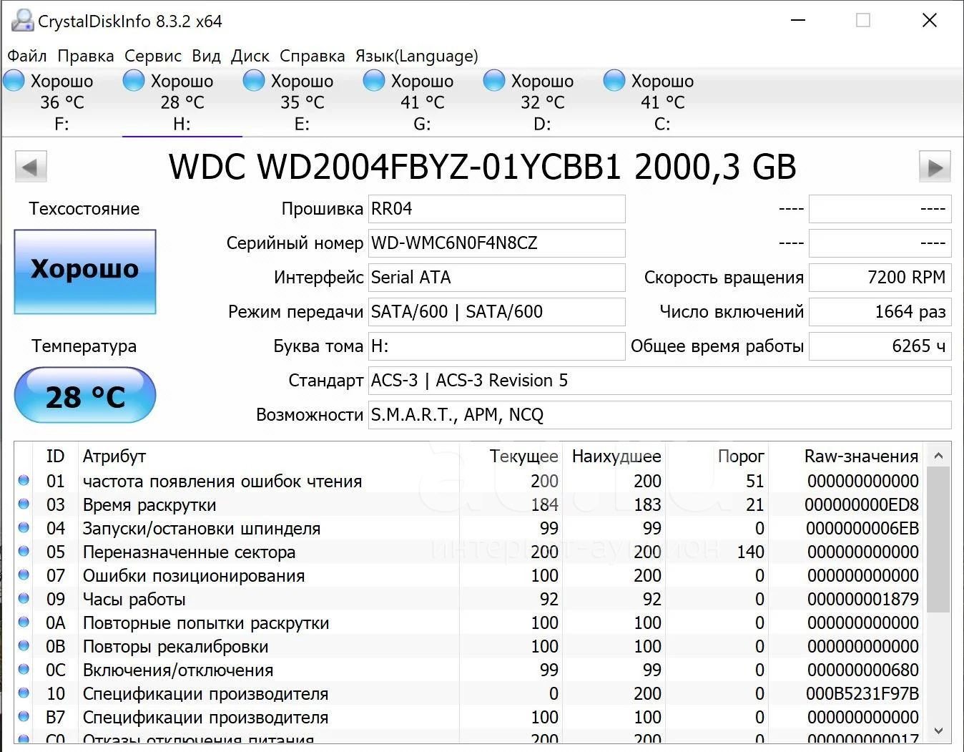Open the Язык(Language) menu
Image resolution: width=964 pixels, height=752 pixels.
[x=417, y=56]
